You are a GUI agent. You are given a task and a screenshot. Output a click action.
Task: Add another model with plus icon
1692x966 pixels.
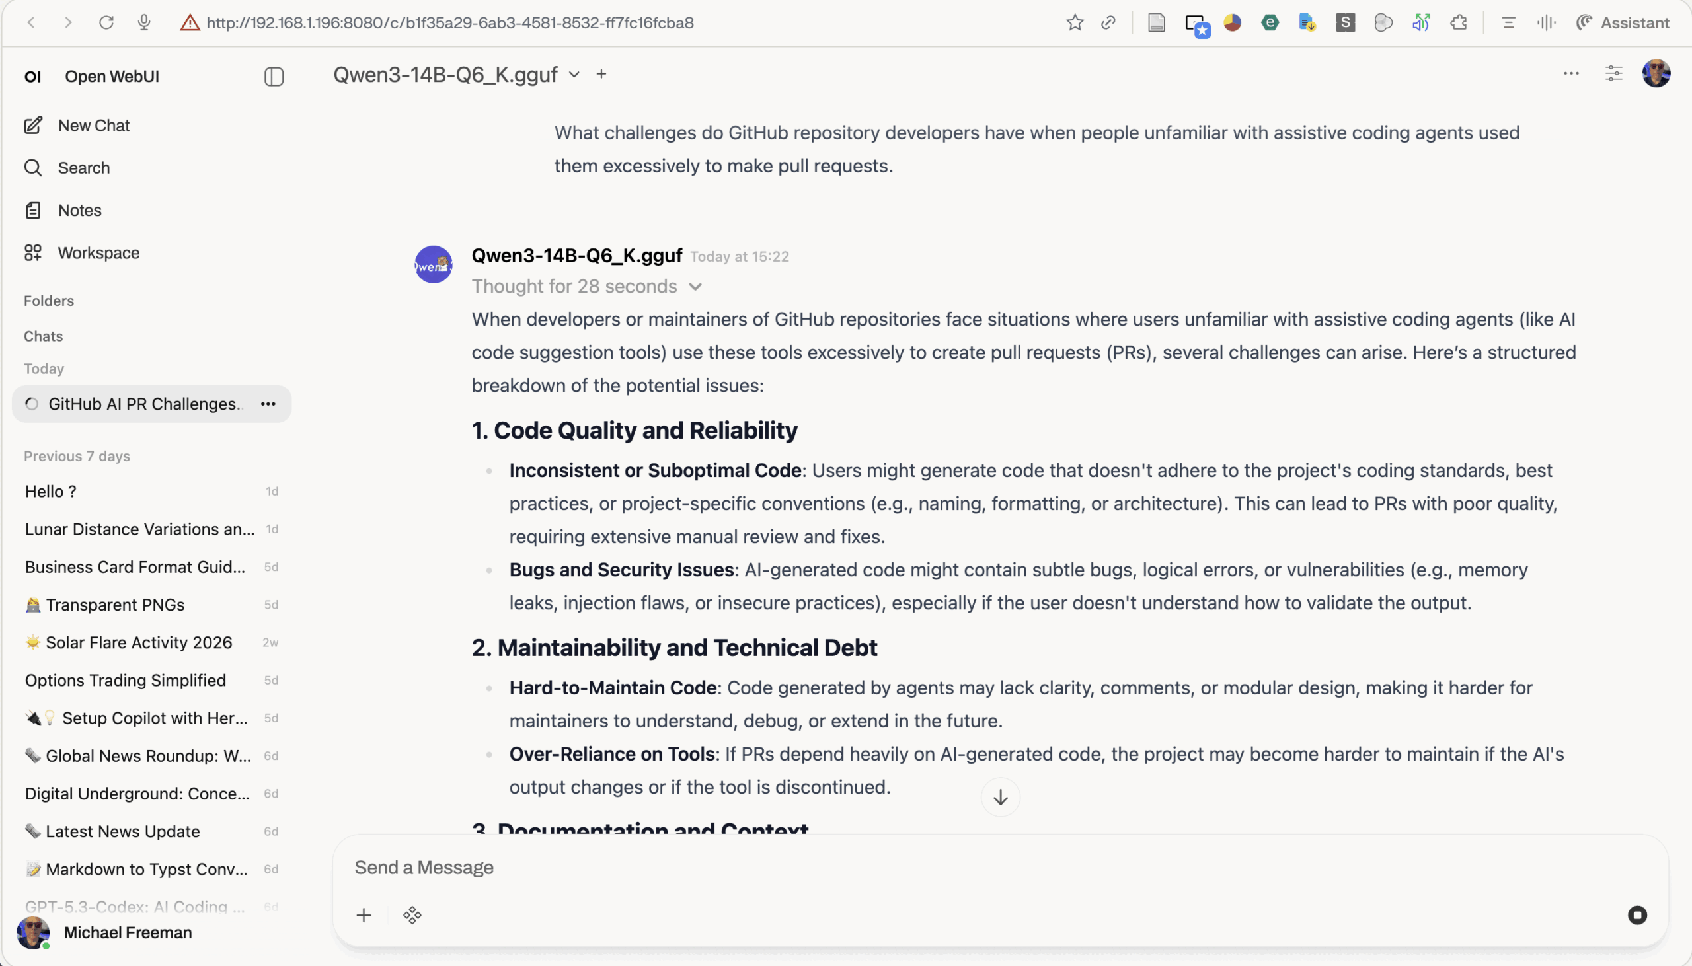click(x=601, y=74)
